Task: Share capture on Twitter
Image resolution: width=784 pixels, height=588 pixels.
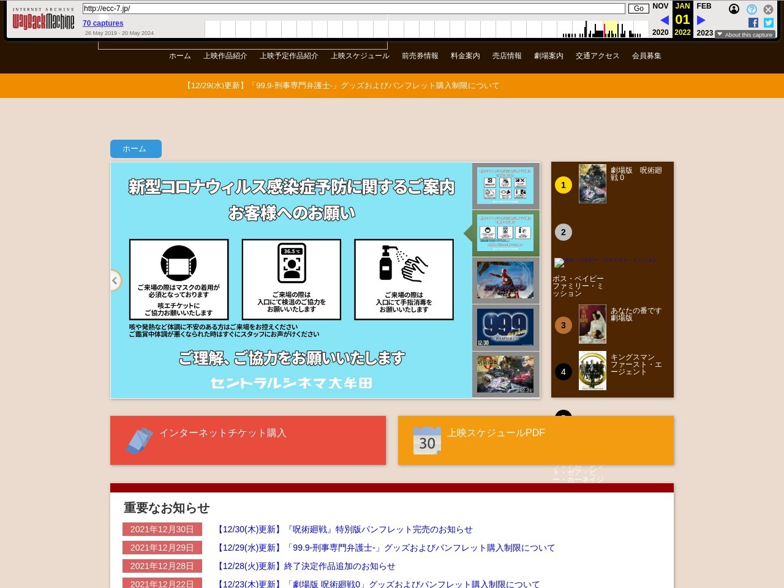Action: click(x=769, y=23)
